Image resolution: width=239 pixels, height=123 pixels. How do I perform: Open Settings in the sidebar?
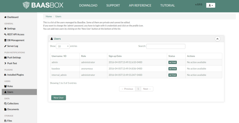pos(11,28)
